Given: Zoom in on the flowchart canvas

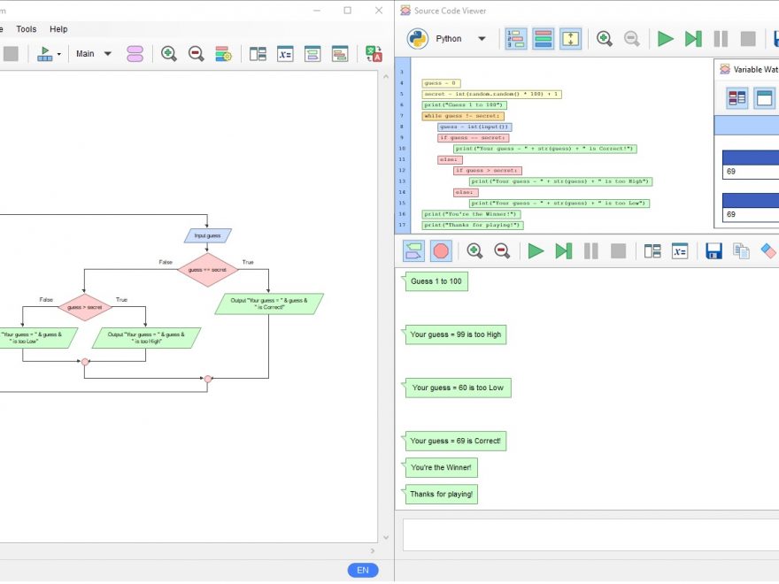Looking at the screenshot, I should pyautogui.click(x=168, y=54).
